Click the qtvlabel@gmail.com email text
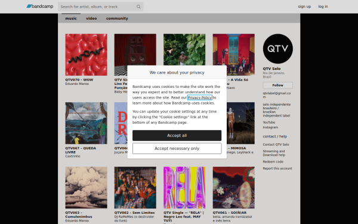Image resolution: width=358 pixels, height=224 pixels. (x=276, y=95)
